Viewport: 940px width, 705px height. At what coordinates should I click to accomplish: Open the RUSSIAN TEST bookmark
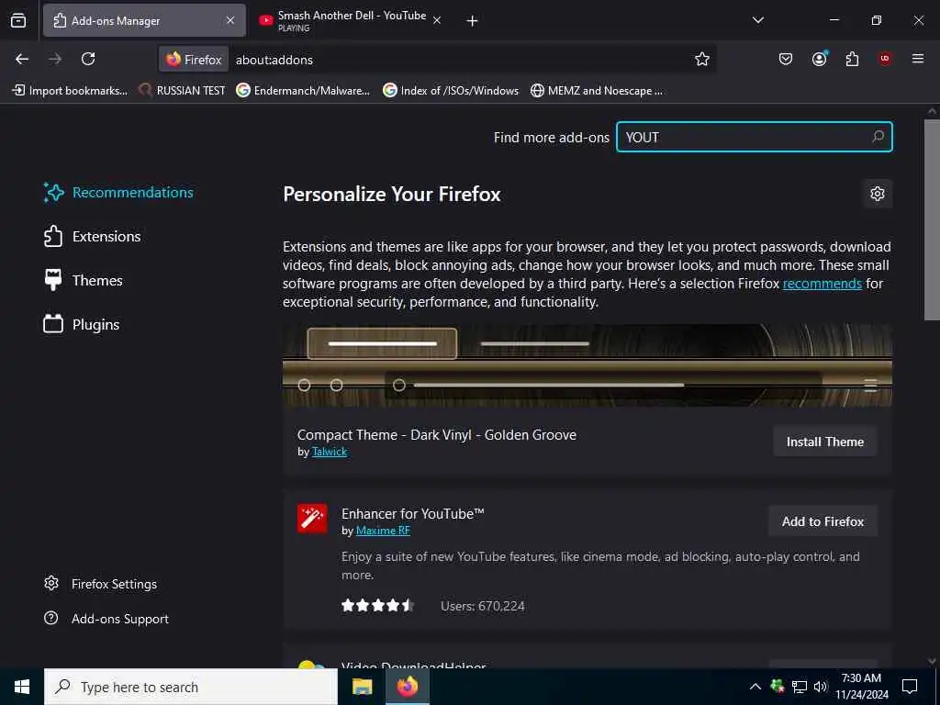[x=183, y=91]
